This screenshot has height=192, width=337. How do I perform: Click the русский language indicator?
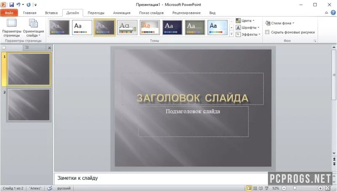(x=64, y=188)
